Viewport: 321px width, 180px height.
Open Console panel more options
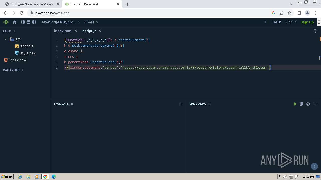(181, 104)
